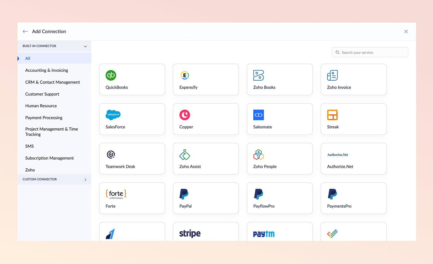Image resolution: width=433 pixels, height=264 pixels.
Task: Click the Teamwork Desk name label
Action: [120, 167]
